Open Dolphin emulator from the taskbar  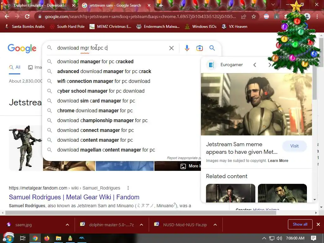click(x=82, y=238)
